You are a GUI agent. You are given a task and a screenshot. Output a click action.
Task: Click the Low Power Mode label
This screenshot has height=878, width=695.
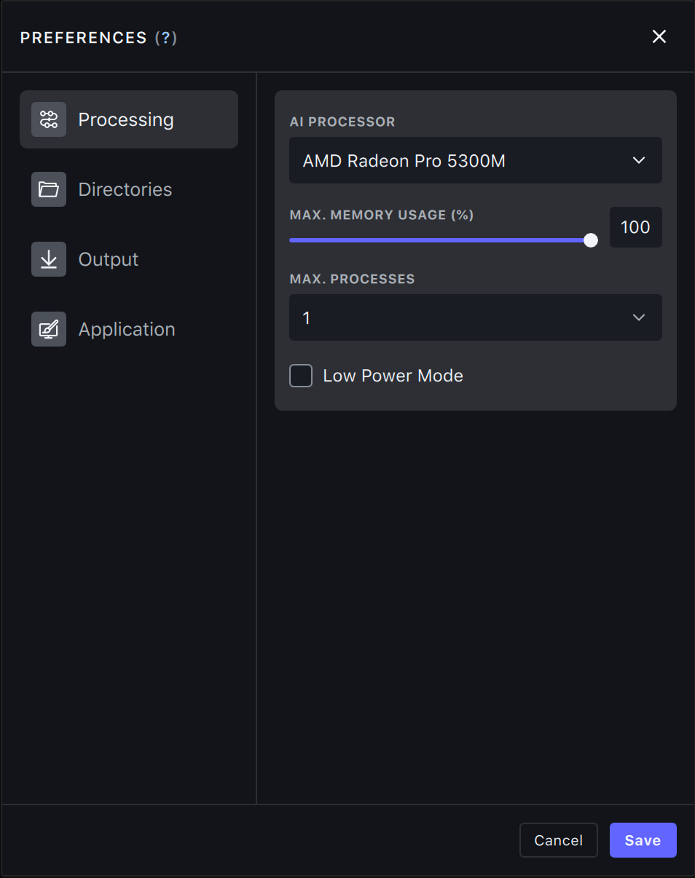tap(393, 376)
